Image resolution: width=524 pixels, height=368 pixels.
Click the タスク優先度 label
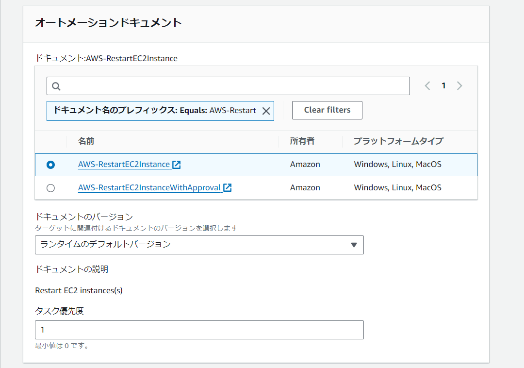pyautogui.click(x=60, y=311)
